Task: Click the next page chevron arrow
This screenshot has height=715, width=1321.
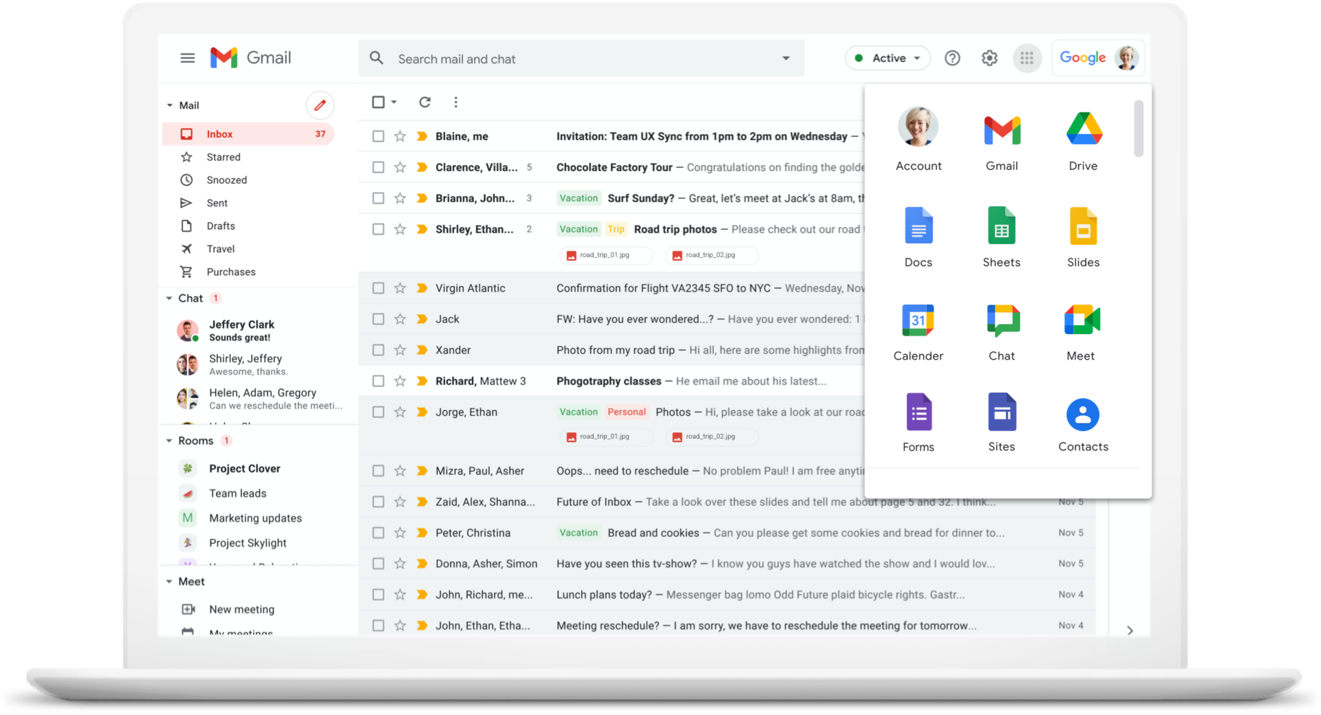Action: 1130,630
